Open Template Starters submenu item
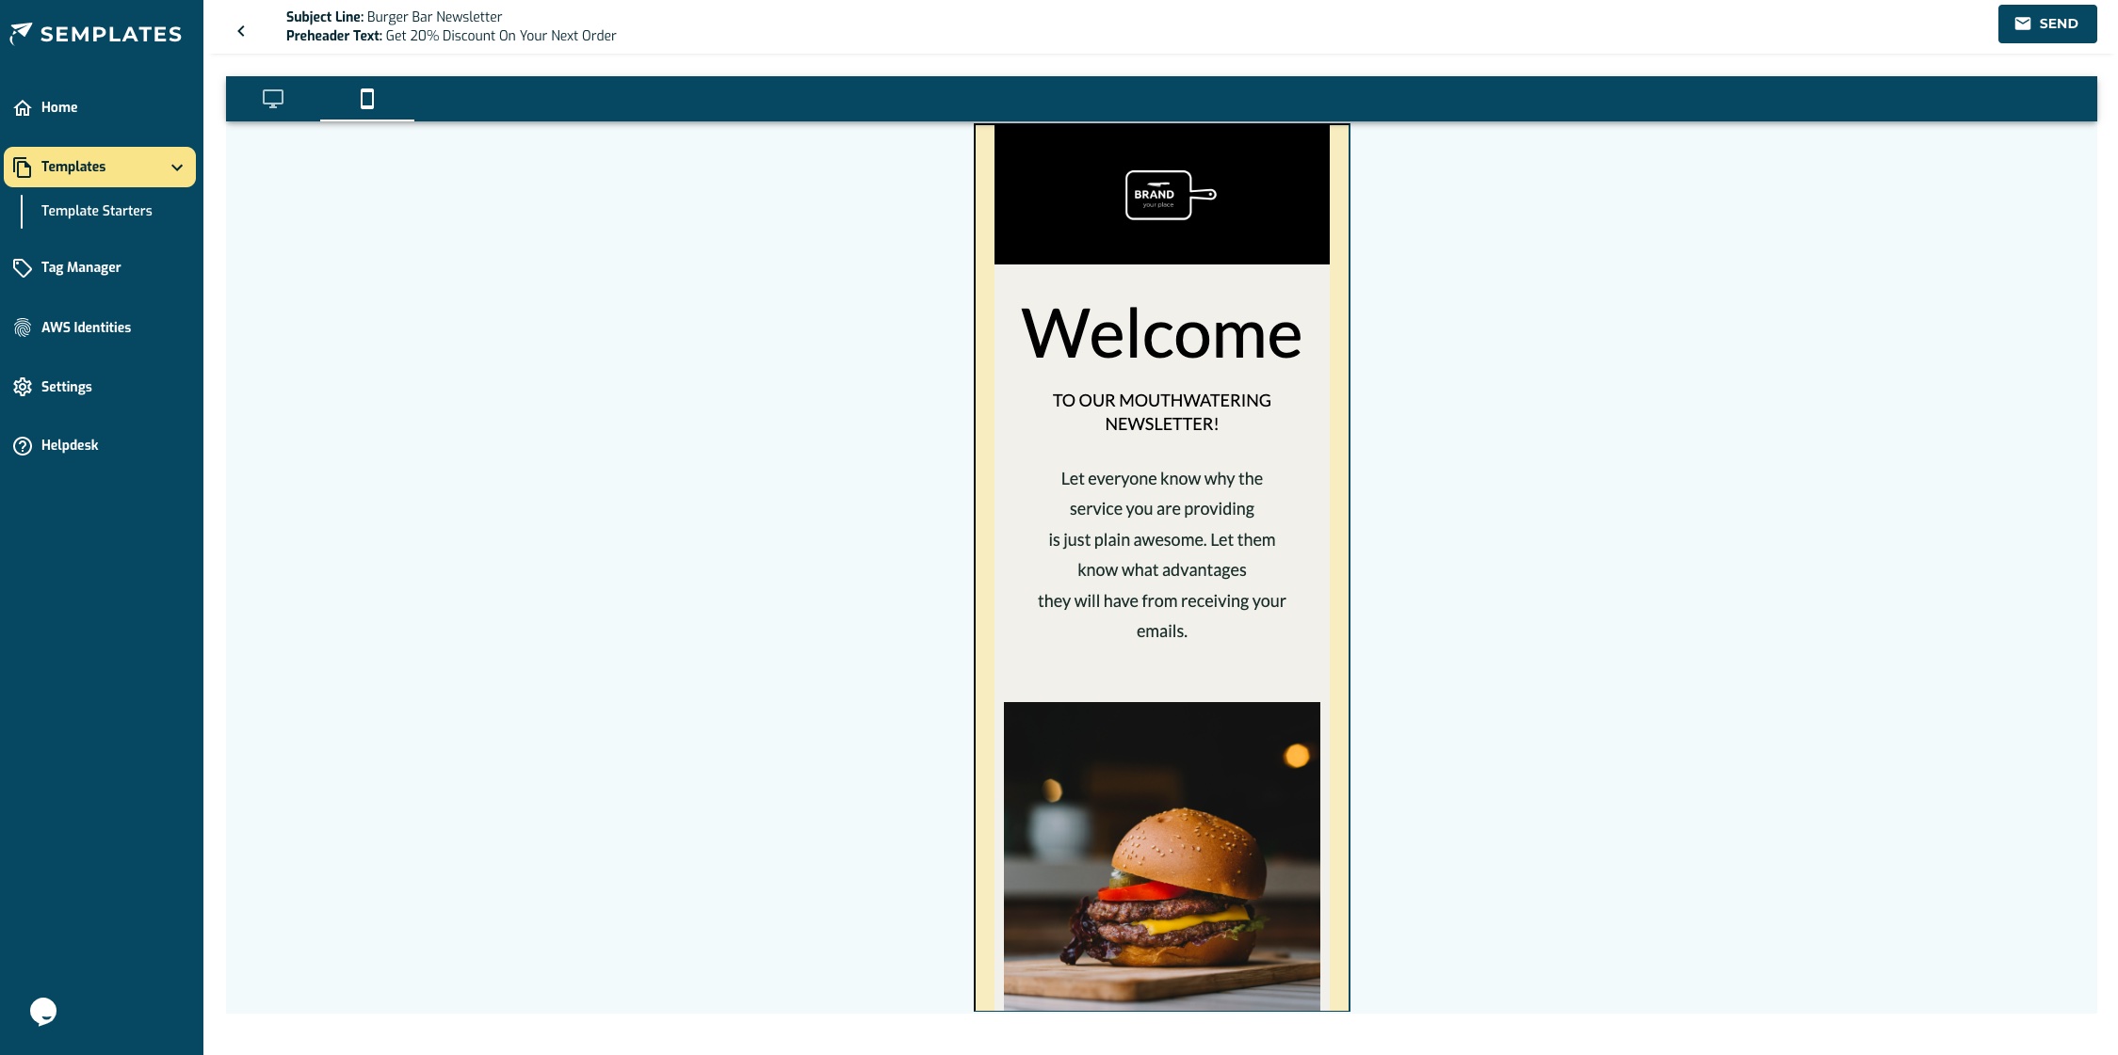 [x=96, y=211]
